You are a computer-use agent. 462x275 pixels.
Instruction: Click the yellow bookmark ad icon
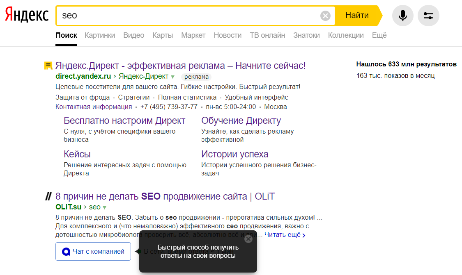coord(48,66)
